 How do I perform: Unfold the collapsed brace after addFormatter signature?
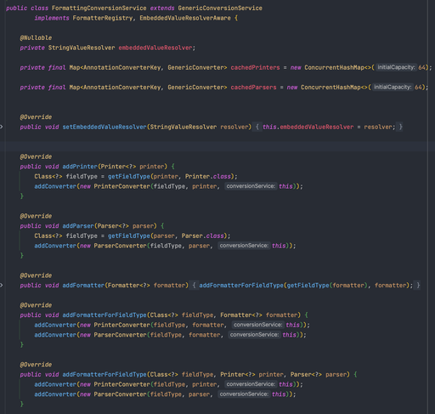coord(195,285)
